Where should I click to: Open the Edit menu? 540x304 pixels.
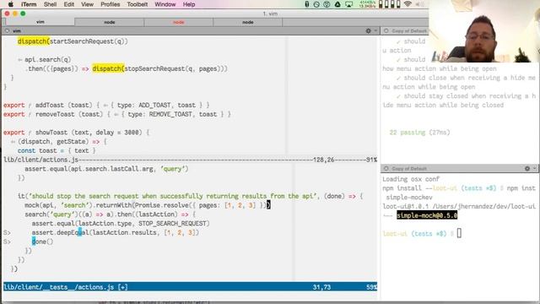[69, 4]
